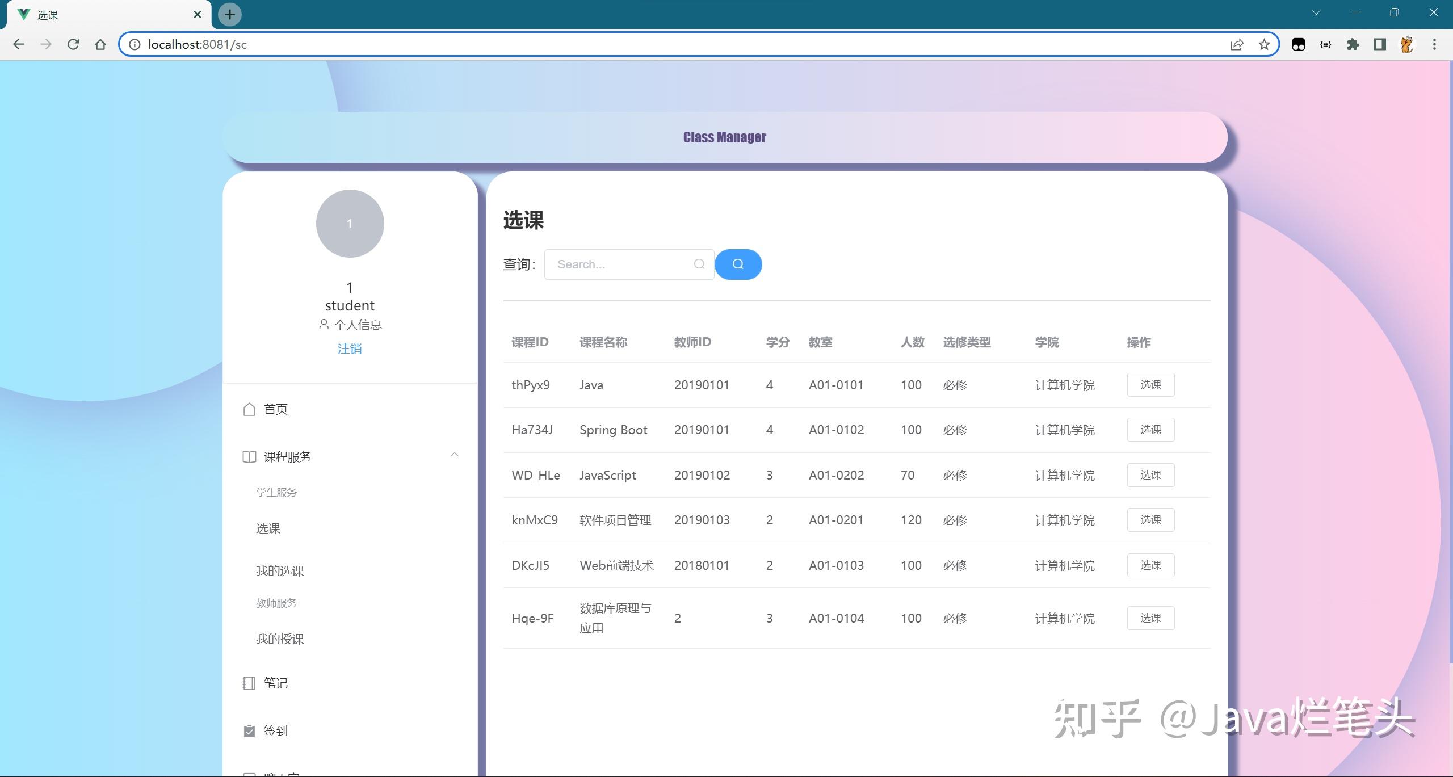Screen dimensions: 1453x777
Task: Click 选课 button for the JavaScript course
Action: [x=1150, y=475]
